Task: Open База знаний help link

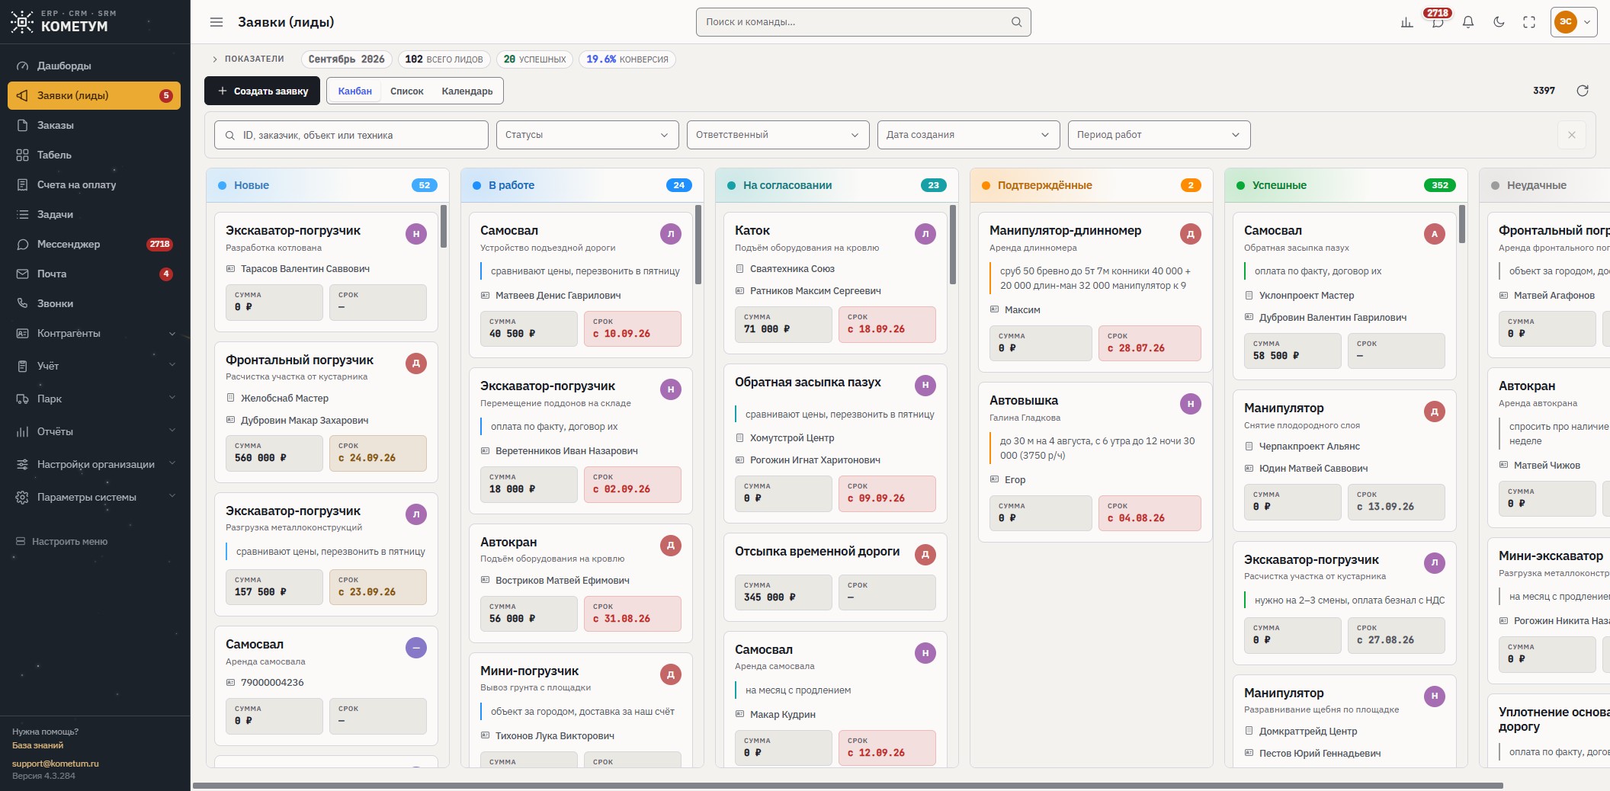Action: click(x=37, y=745)
